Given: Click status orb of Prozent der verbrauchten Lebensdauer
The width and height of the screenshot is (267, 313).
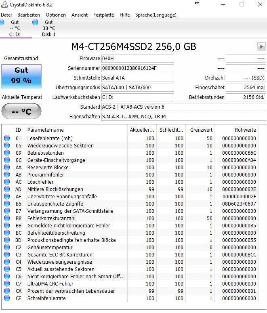Looking at the screenshot, I should pos(7,291).
